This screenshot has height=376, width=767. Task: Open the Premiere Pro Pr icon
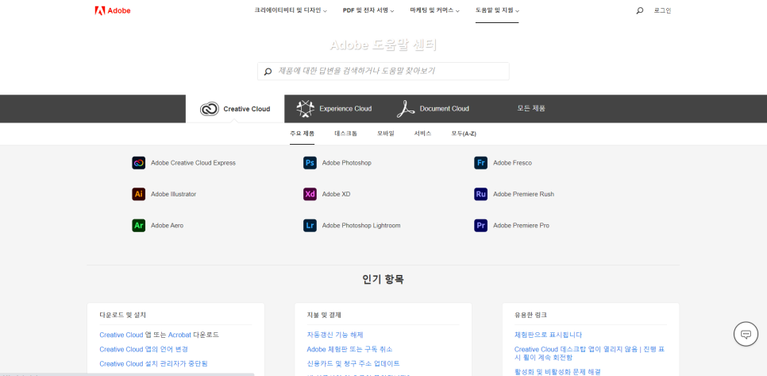coord(481,226)
